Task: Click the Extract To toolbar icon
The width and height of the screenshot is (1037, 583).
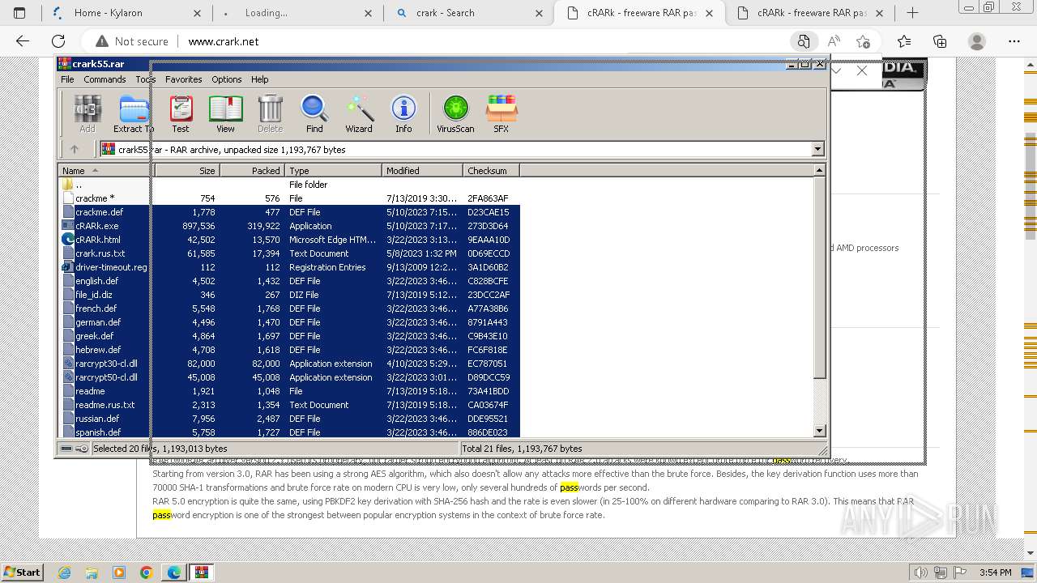Action: (x=133, y=113)
